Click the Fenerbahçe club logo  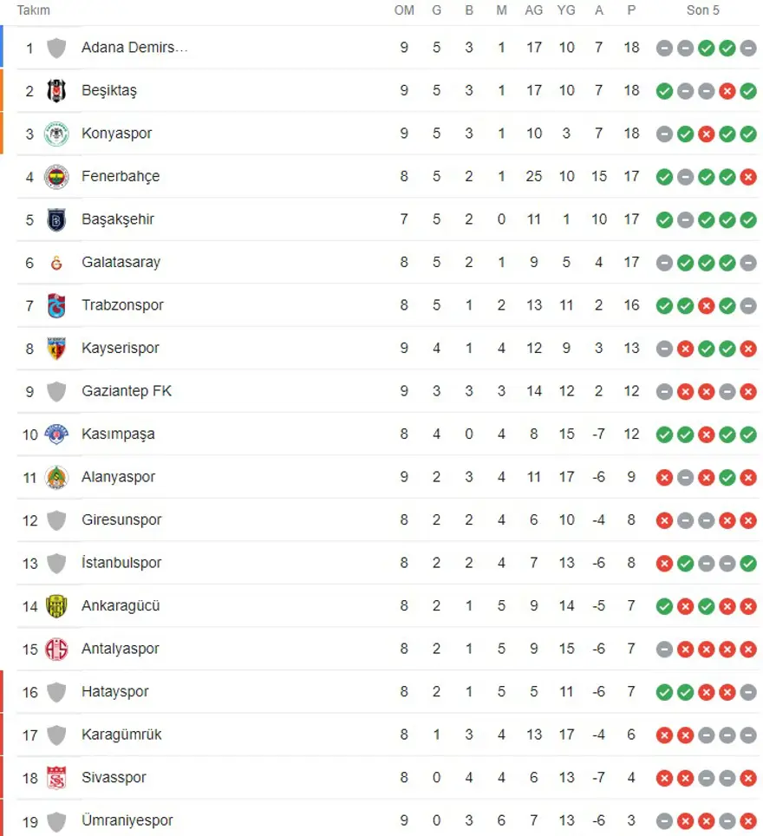pos(56,176)
